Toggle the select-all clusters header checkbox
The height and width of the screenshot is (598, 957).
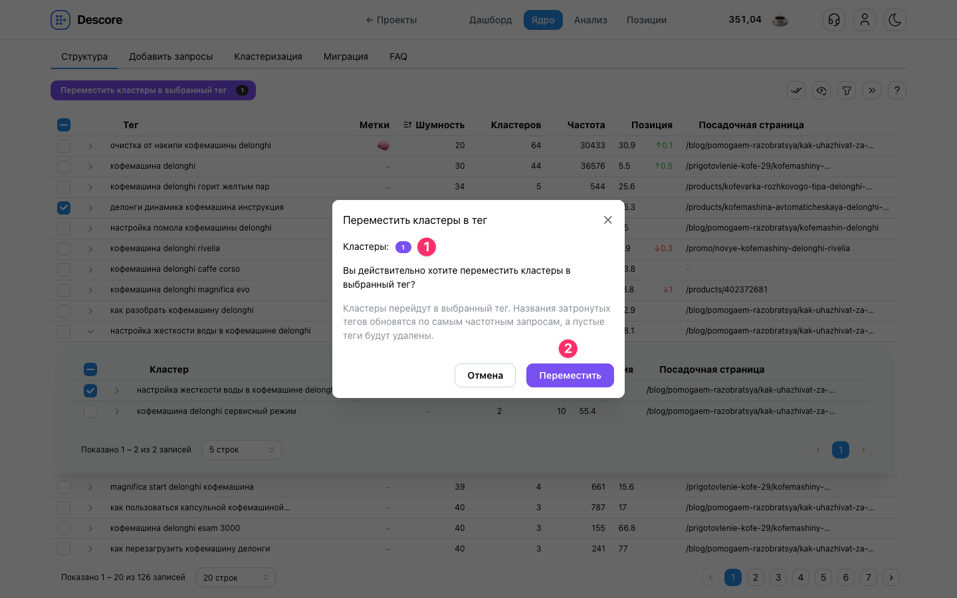coord(90,369)
